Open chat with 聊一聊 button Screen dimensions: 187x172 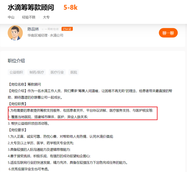(x=168, y=33)
